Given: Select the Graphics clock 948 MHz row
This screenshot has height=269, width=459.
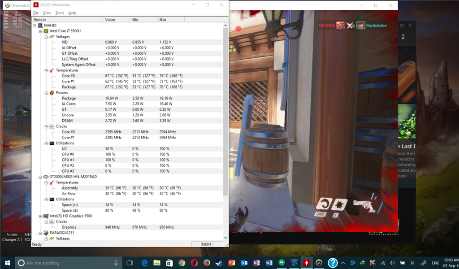Looking at the screenshot, I should (x=127, y=227).
